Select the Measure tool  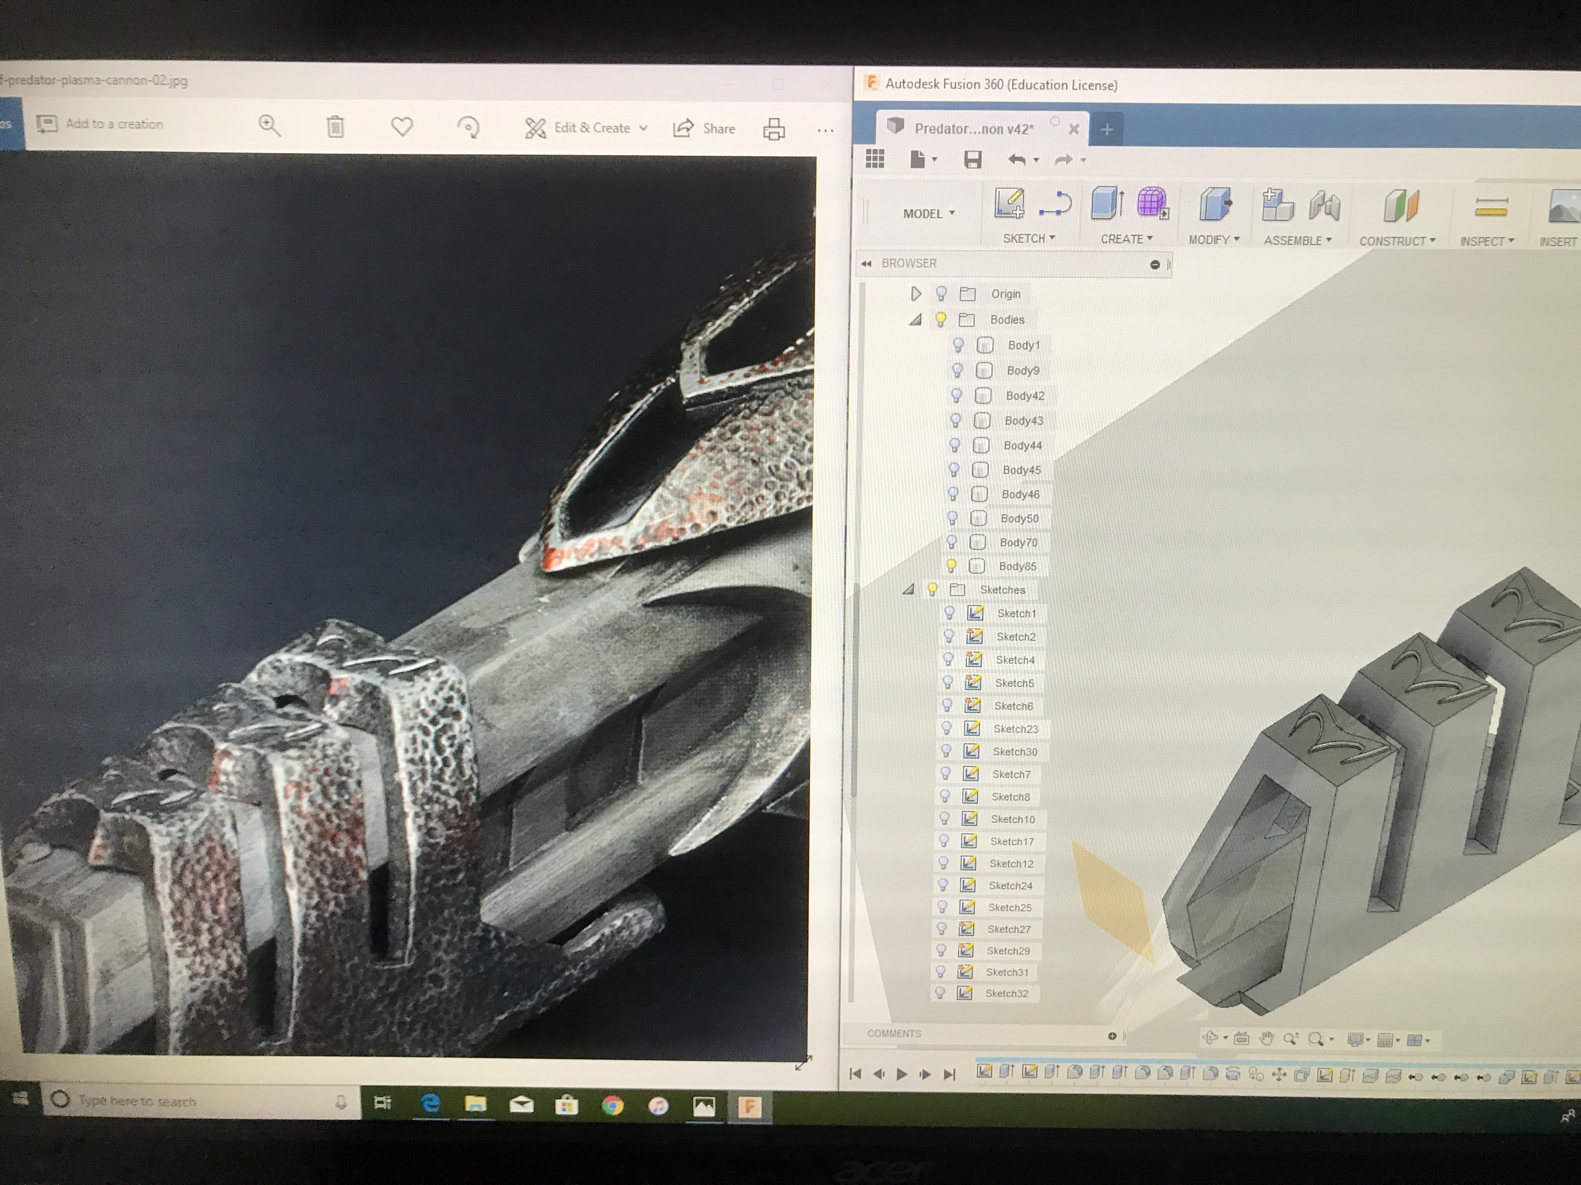tap(1491, 208)
